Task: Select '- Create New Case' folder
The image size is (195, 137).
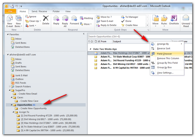Action: (x=26, y=101)
